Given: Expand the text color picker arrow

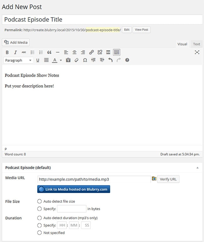Looking at the screenshot, I should click(61, 60).
